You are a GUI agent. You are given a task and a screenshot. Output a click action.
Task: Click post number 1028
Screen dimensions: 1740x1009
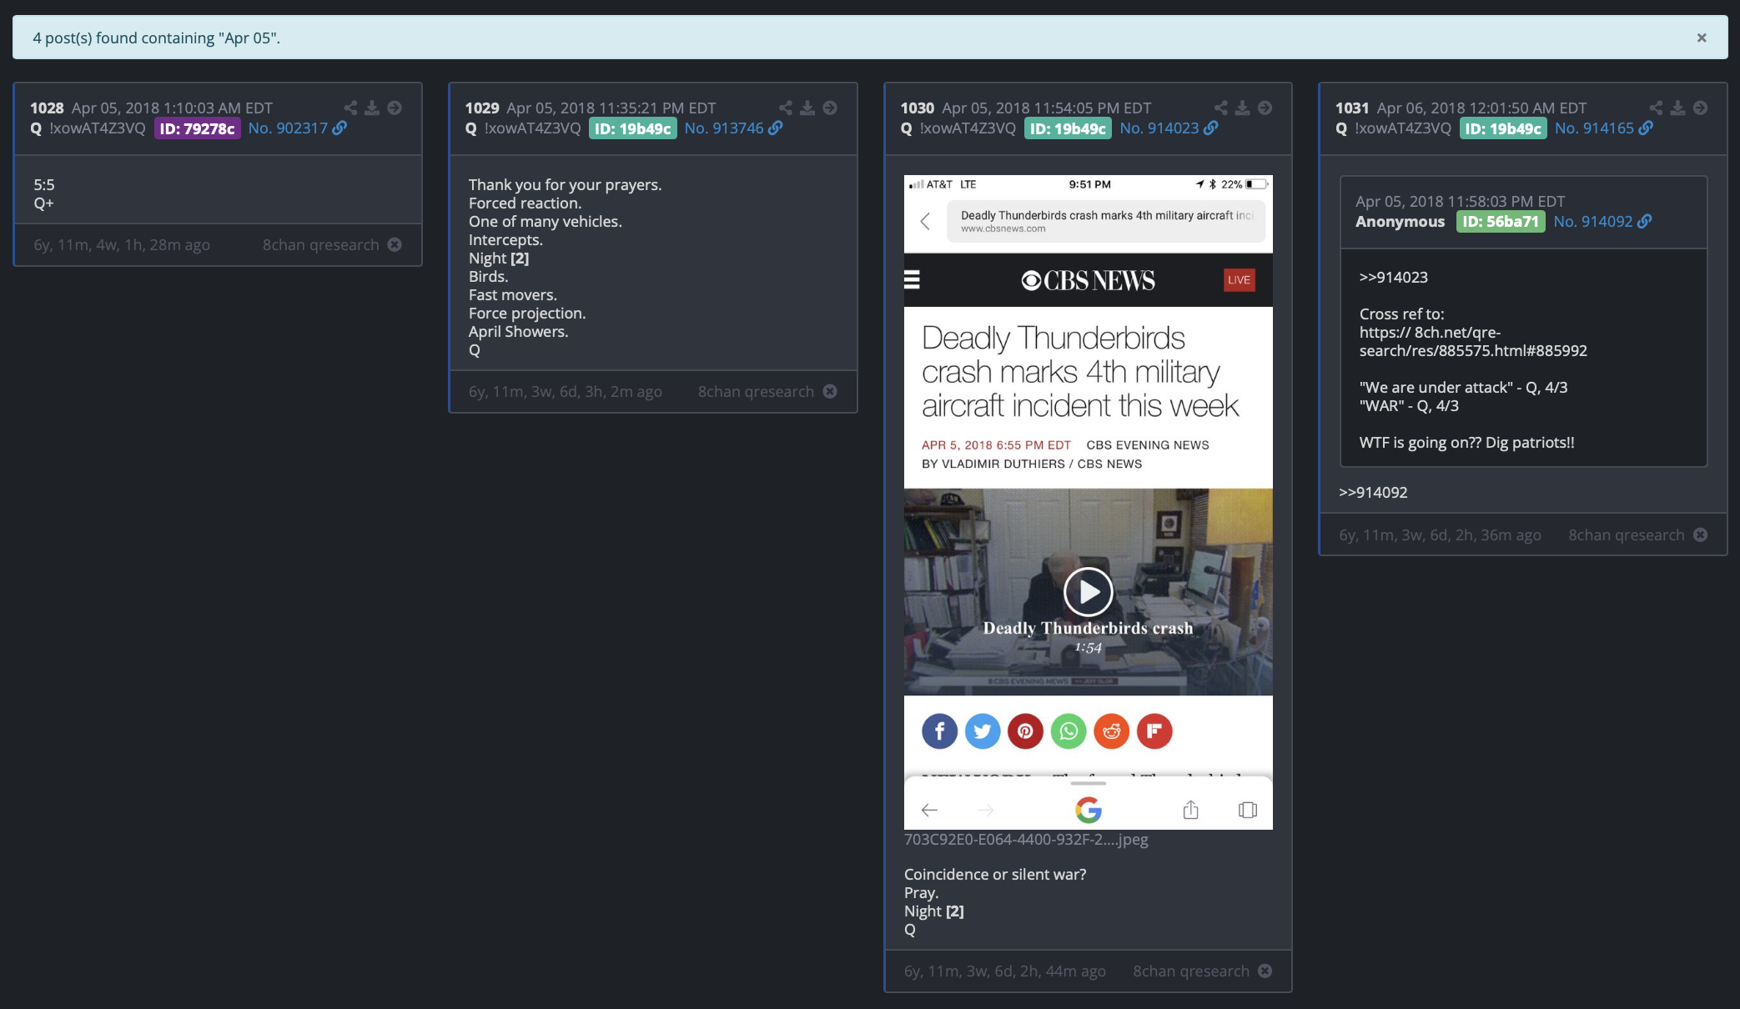47,108
